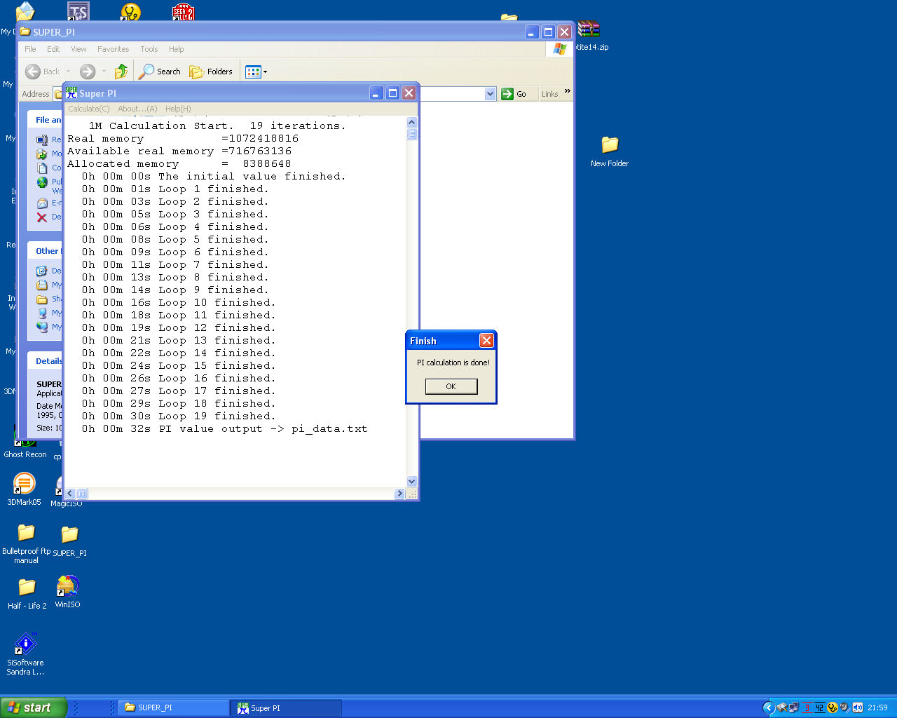Switch to SUPER_PI folder taskbar button
Screen dimensions: 897x718
tap(173, 707)
